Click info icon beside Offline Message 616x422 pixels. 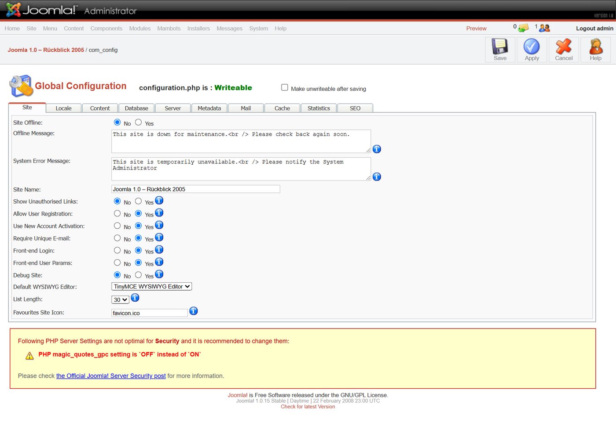pos(377,149)
